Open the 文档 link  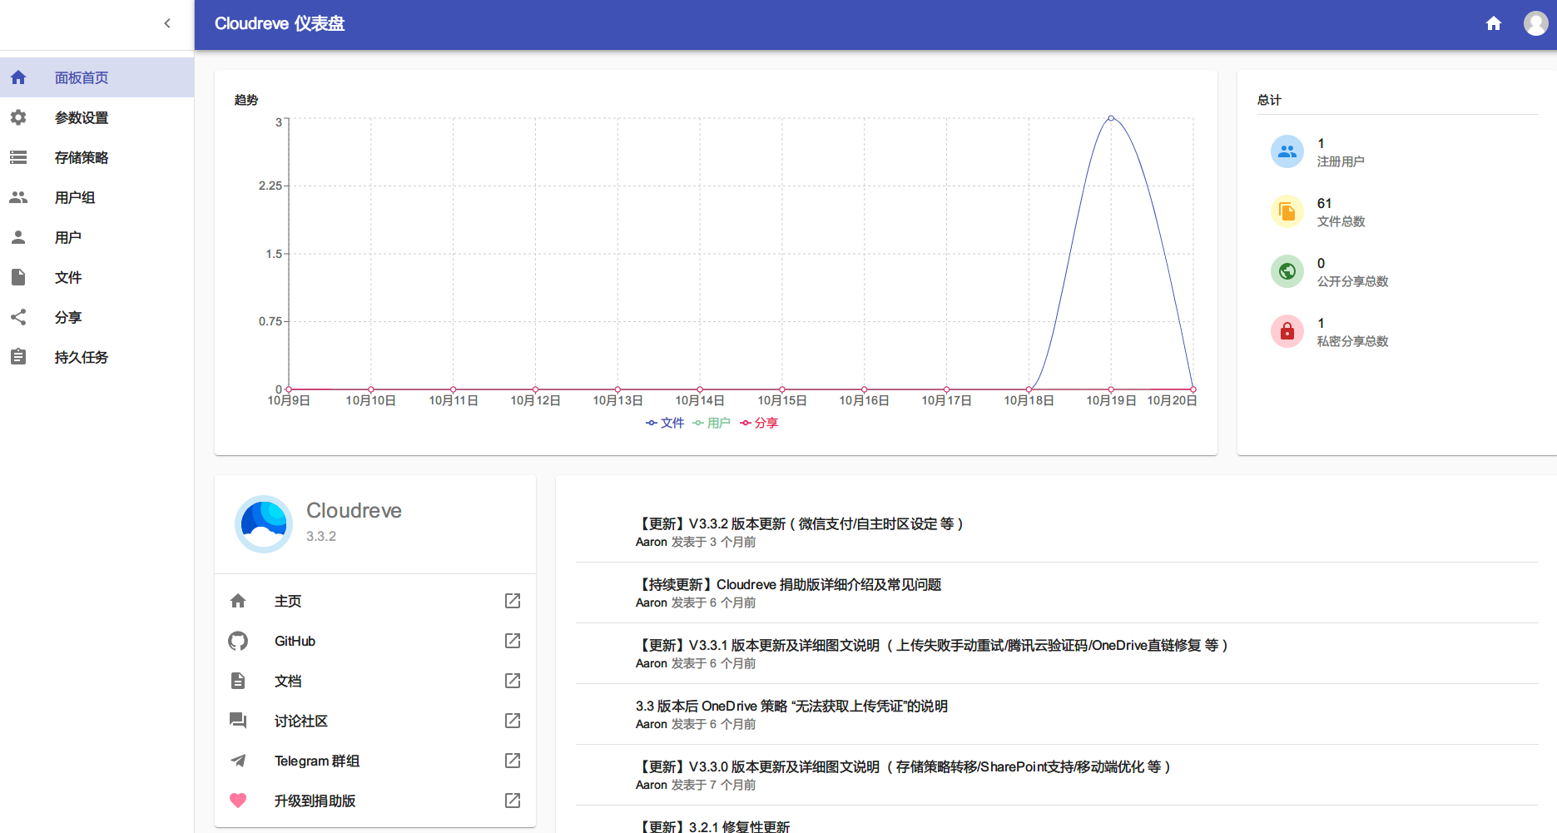[375, 681]
